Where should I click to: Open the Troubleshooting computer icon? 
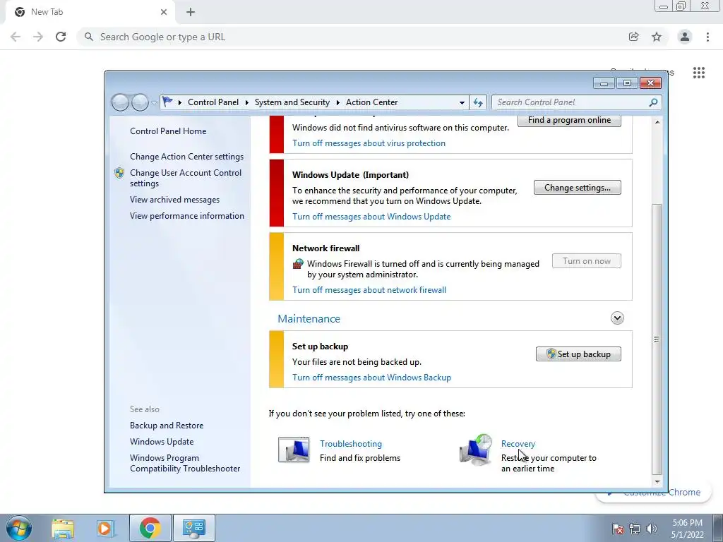point(294,450)
